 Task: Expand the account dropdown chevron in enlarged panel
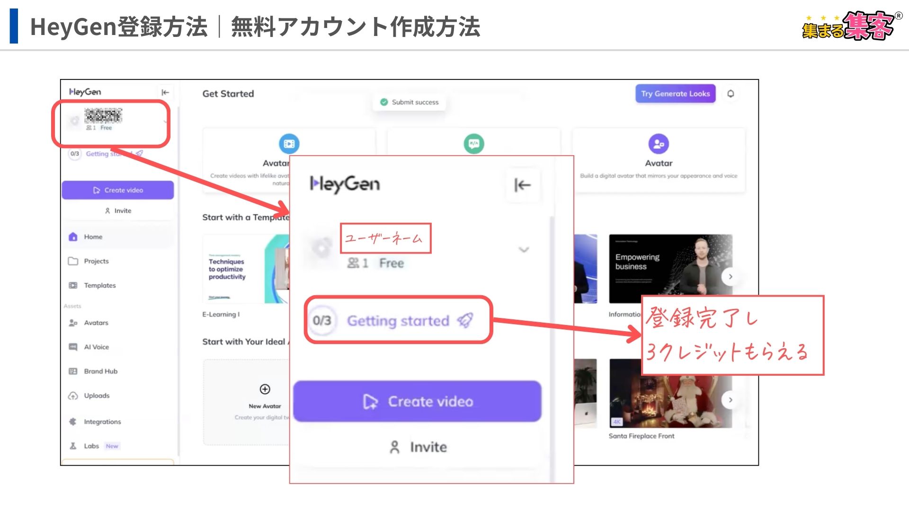[x=524, y=249]
